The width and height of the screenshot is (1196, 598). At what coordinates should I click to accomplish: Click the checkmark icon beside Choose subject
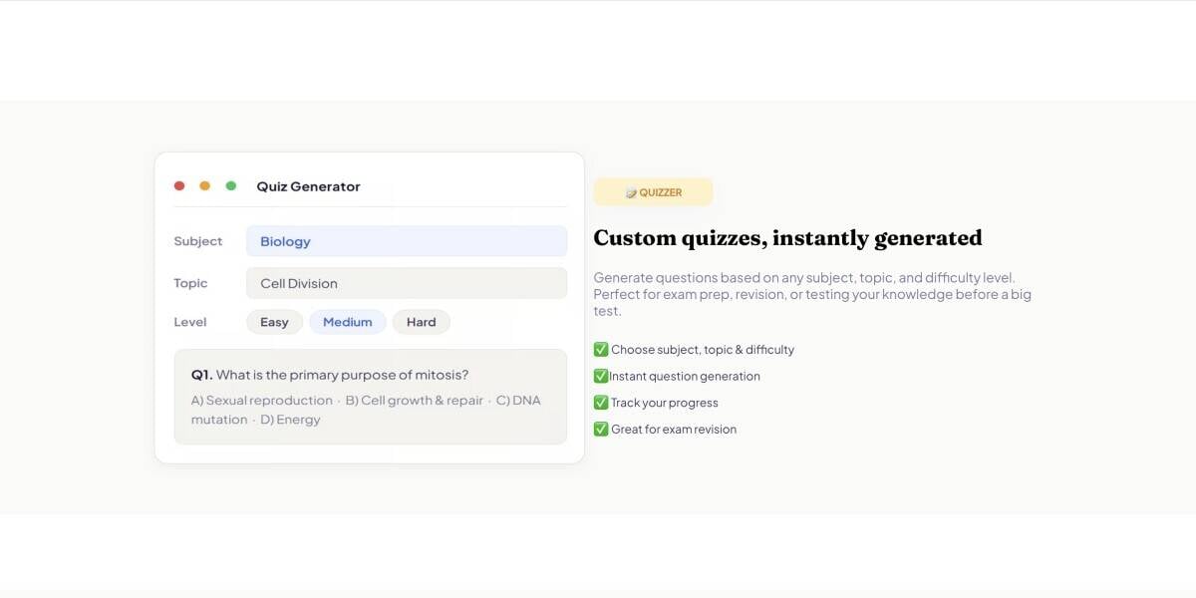601,350
